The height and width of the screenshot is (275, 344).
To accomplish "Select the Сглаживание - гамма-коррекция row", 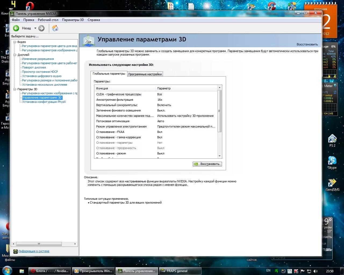I will click(156, 137).
